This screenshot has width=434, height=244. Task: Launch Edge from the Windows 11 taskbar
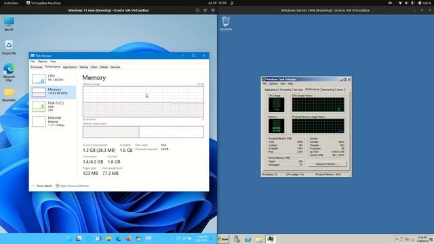(119, 239)
